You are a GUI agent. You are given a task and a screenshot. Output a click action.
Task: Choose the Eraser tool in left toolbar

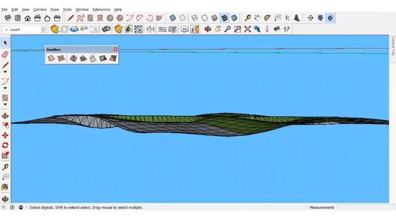coord(6,54)
